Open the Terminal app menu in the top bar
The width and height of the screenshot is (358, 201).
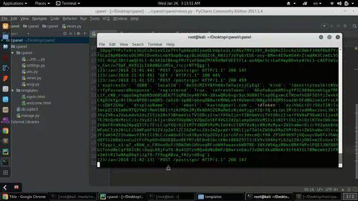click(68, 3)
